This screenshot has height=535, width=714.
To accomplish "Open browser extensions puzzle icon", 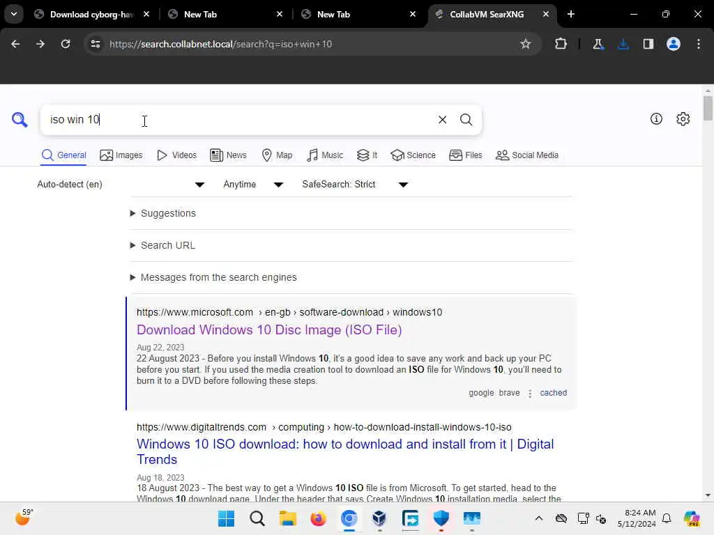I will (561, 44).
